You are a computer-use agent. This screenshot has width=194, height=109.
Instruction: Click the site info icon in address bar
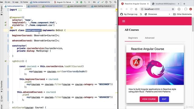point(142,9)
